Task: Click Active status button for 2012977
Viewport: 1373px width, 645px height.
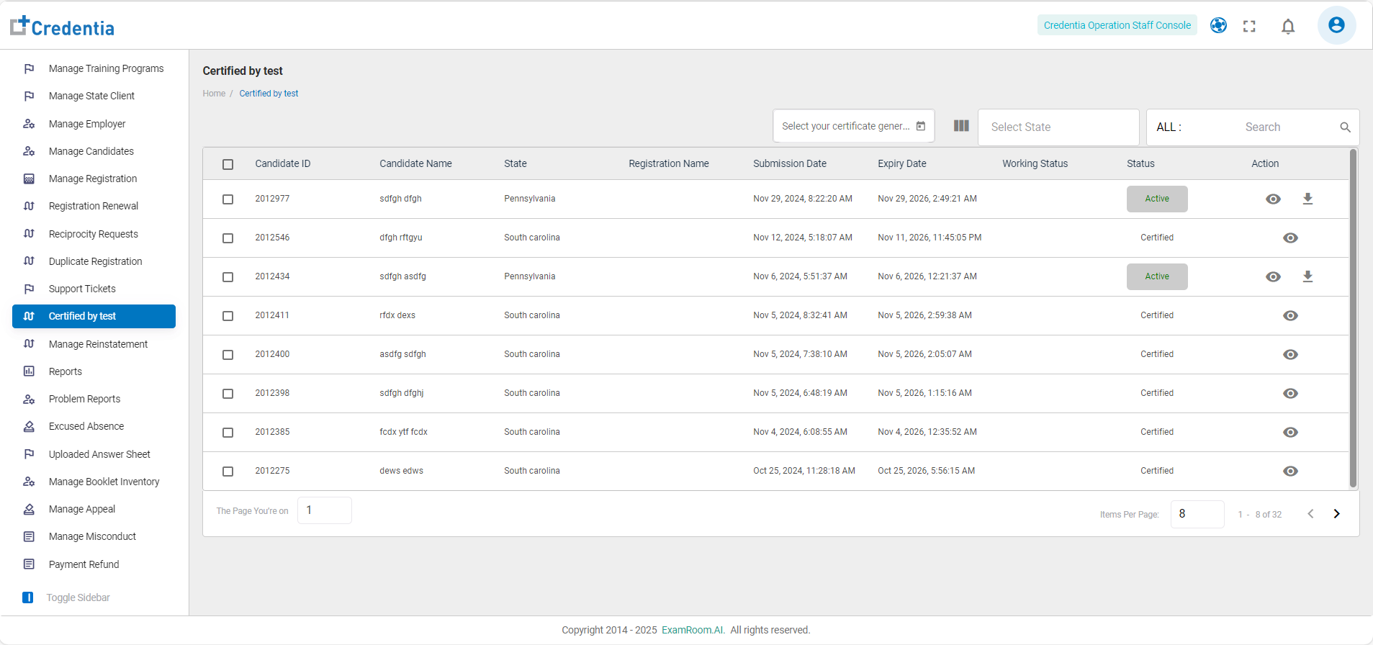Action: 1157,199
